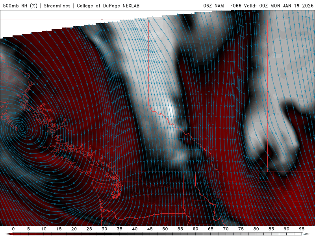Click the 'F066' forecast hour text
This screenshot has width=315, height=236.
pyautogui.click(x=235, y=6)
